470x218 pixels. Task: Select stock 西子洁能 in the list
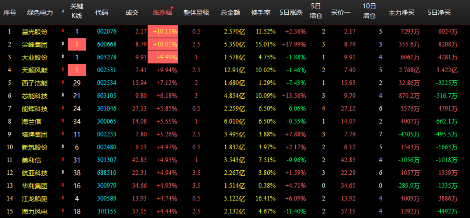tap(35, 83)
